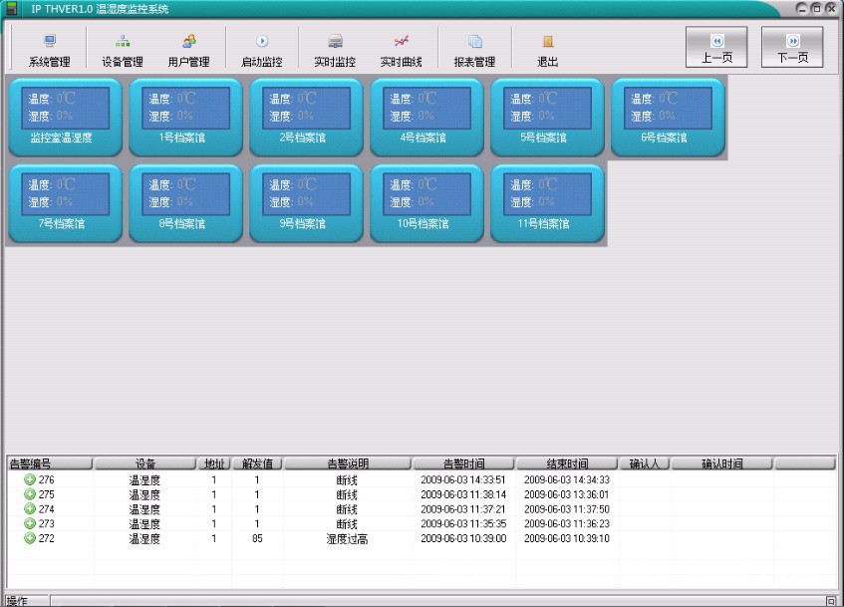Image resolution: width=844 pixels, height=607 pixels.
Task: Start monitoring with 启动监控
Action: point(262,48)
